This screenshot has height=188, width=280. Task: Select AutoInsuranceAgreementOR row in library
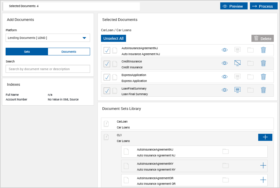pos(194,180)
